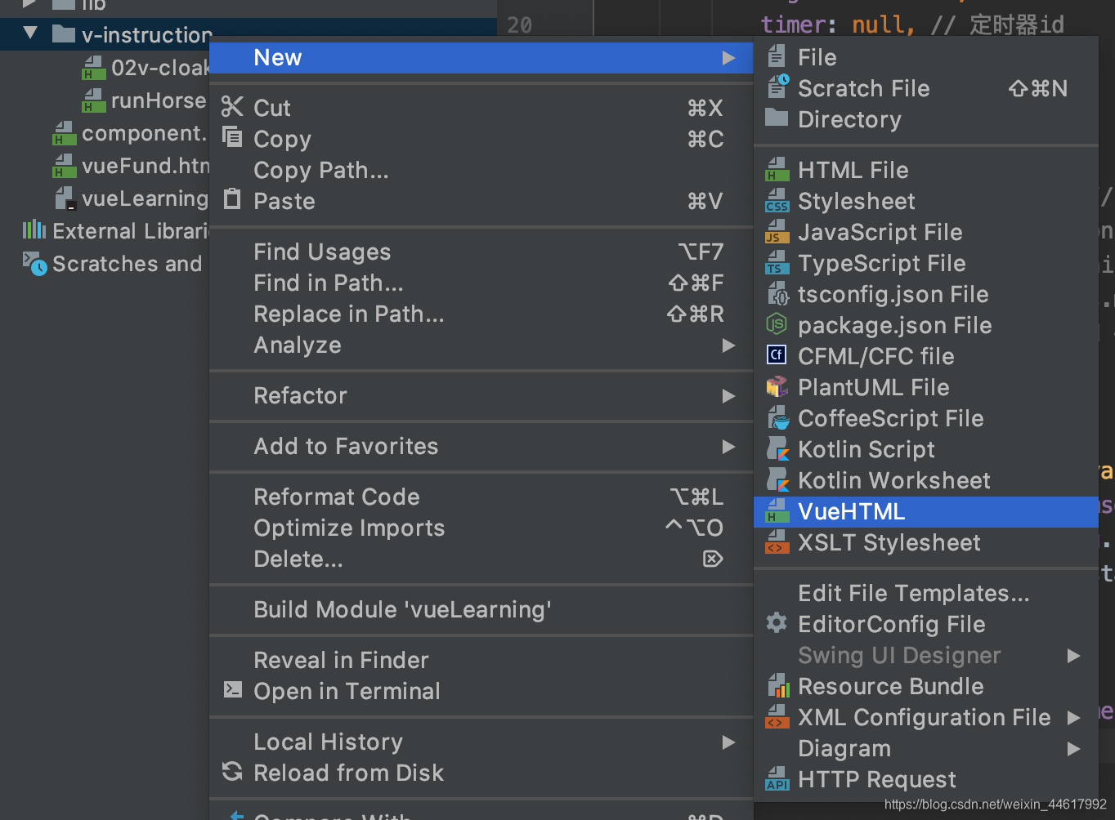Click the Scratch File icon

pyautogui.click(x=777, y=87)
